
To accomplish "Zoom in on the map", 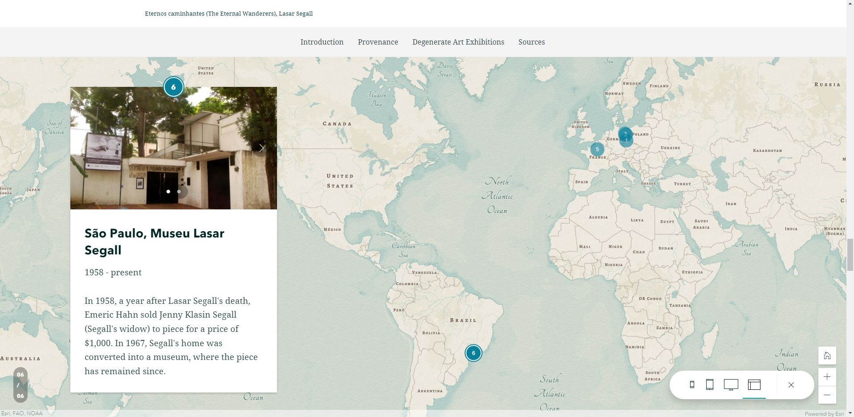I will coord(827,377).
